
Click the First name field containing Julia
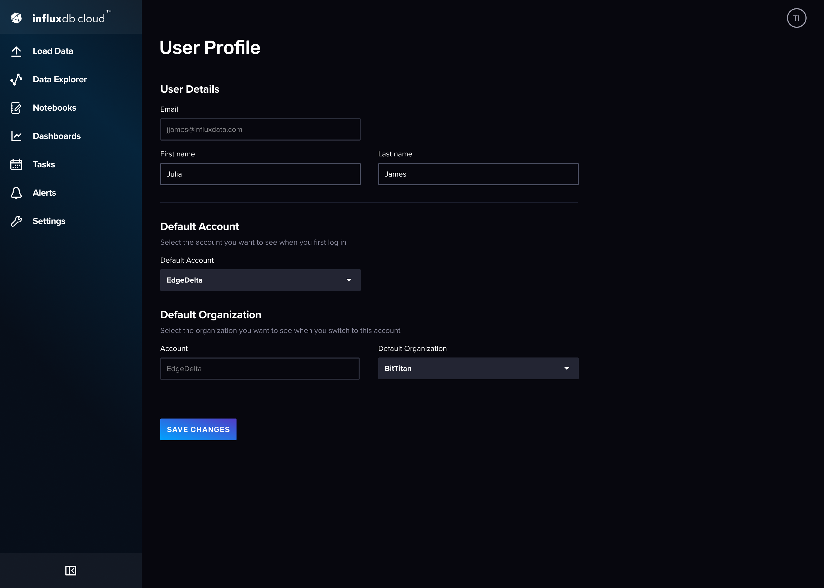260,174
